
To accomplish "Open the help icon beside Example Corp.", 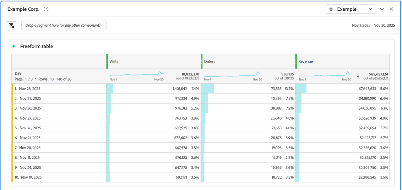I will tap(46, 9).
